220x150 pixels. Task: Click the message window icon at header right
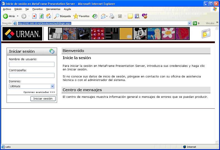click(x=206, y=33)
